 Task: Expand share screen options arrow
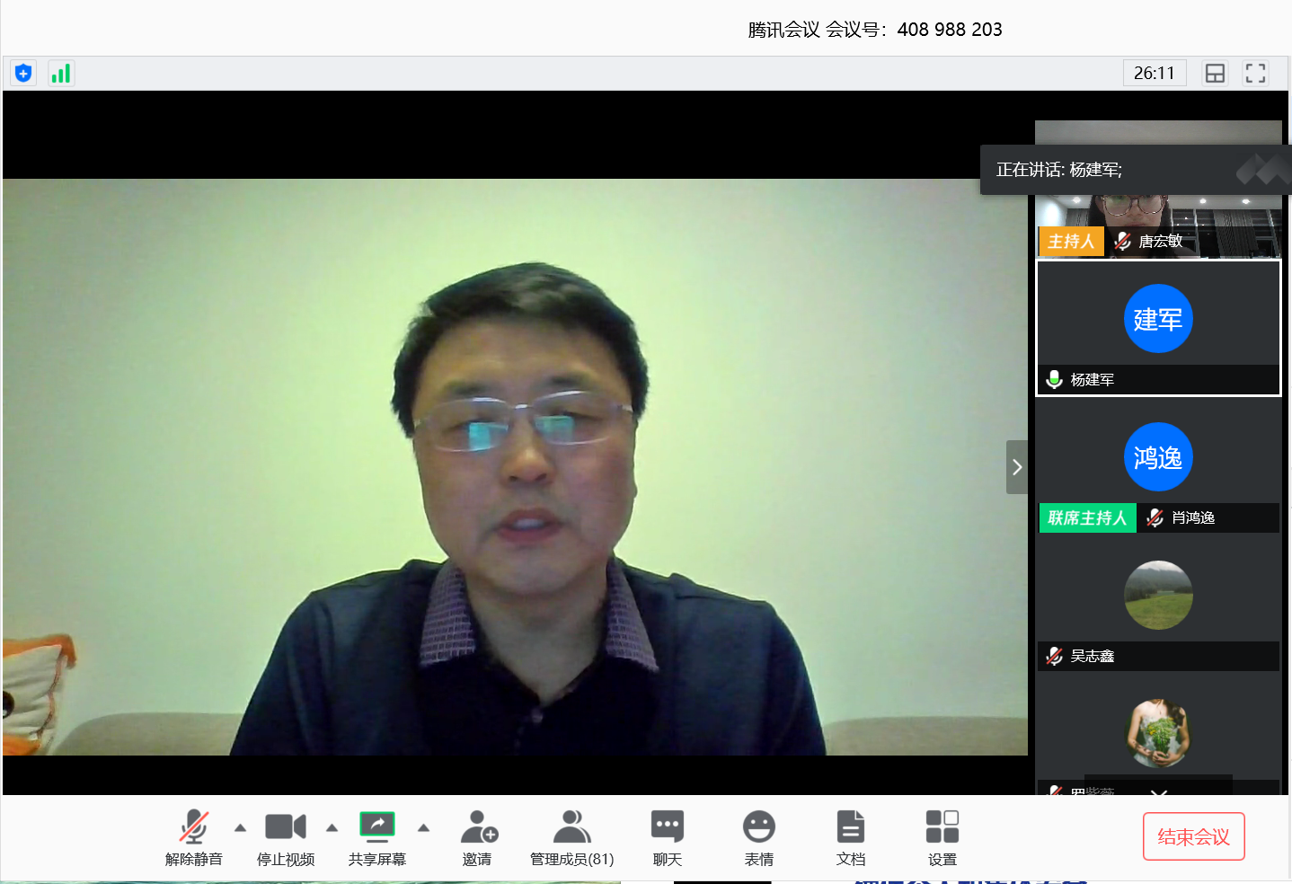click(x=423, y=827)
